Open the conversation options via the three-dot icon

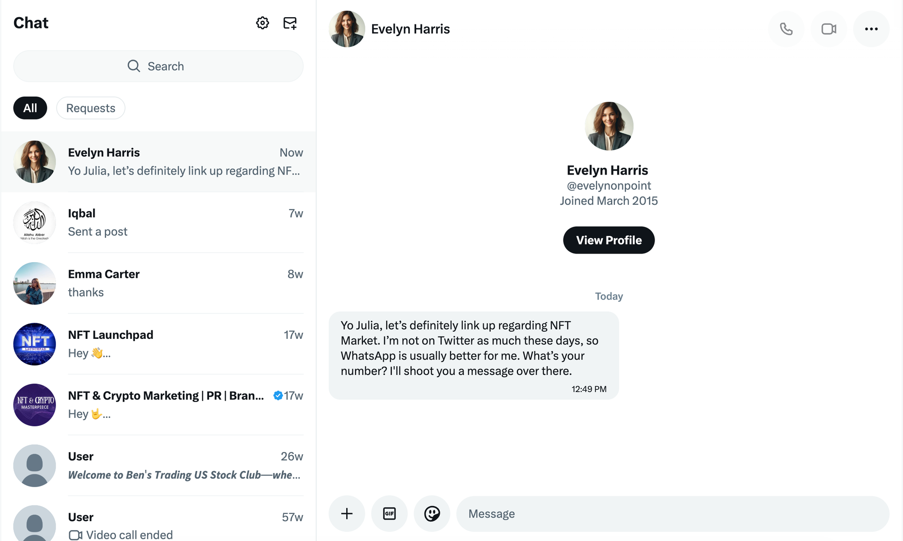(871, 29)
